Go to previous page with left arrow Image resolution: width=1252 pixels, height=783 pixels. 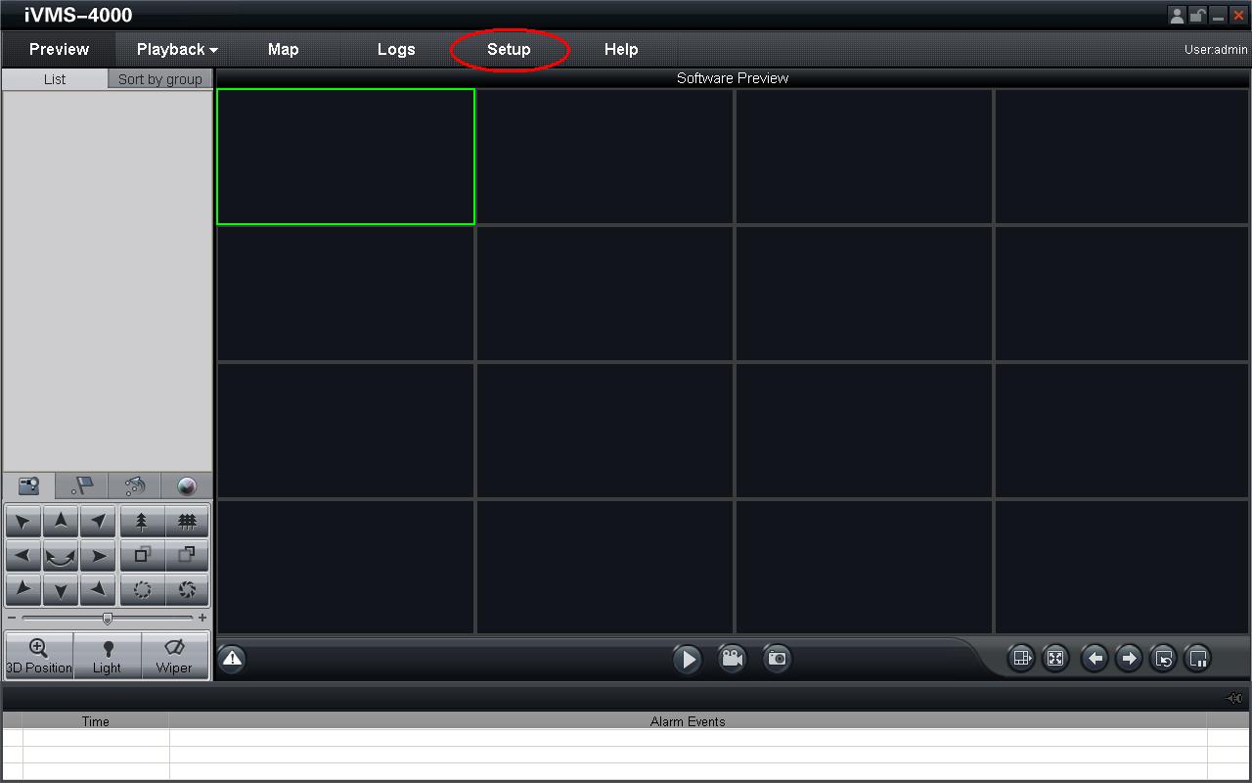click(x=1095, y=659)
